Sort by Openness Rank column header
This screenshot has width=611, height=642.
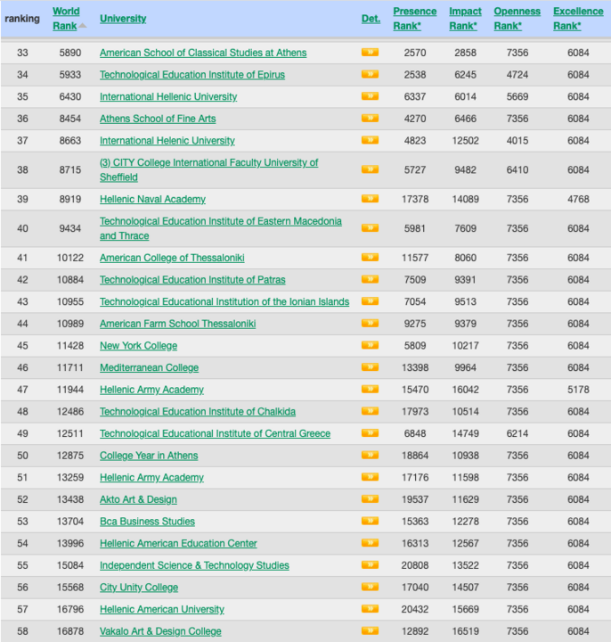click(517, 19)
